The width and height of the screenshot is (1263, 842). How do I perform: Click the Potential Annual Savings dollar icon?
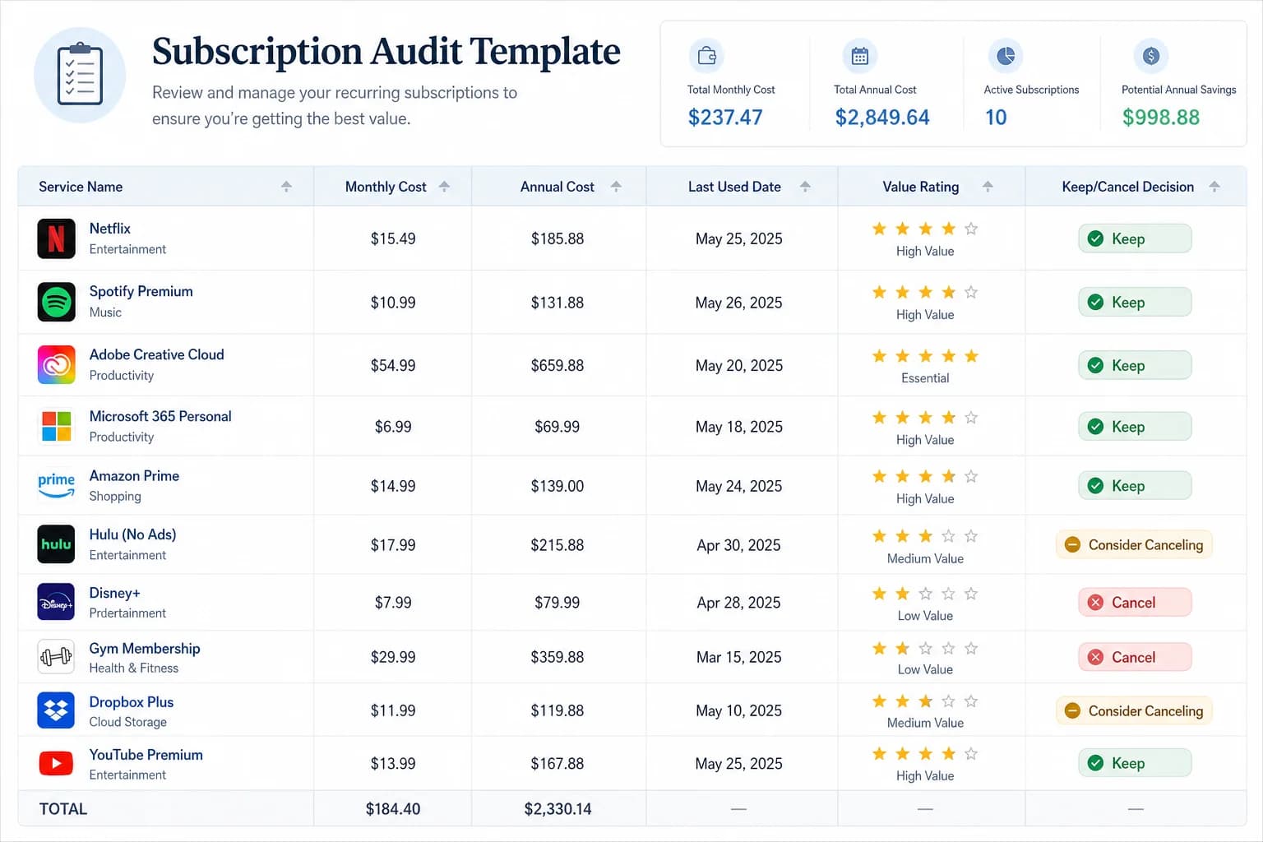tap(1151, 56)
